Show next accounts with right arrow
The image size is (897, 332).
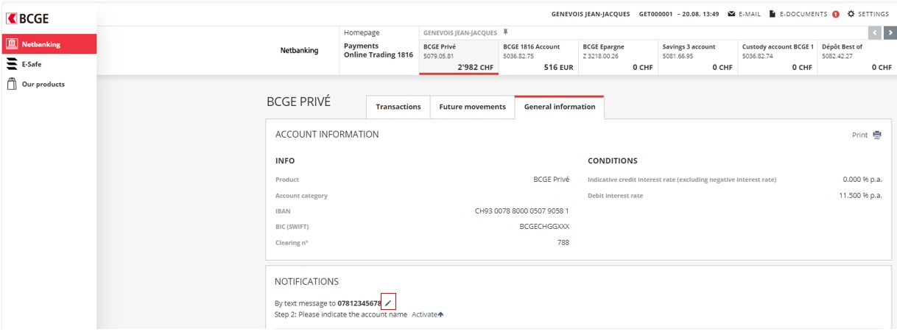point(890,32)
